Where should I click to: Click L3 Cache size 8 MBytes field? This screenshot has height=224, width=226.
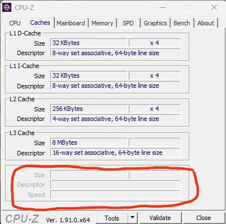[89, 142]
